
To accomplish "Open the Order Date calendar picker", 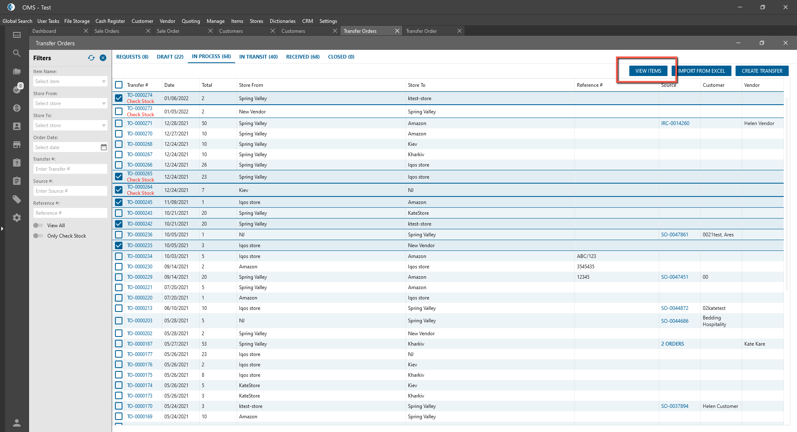I will (x=103, y=147).
